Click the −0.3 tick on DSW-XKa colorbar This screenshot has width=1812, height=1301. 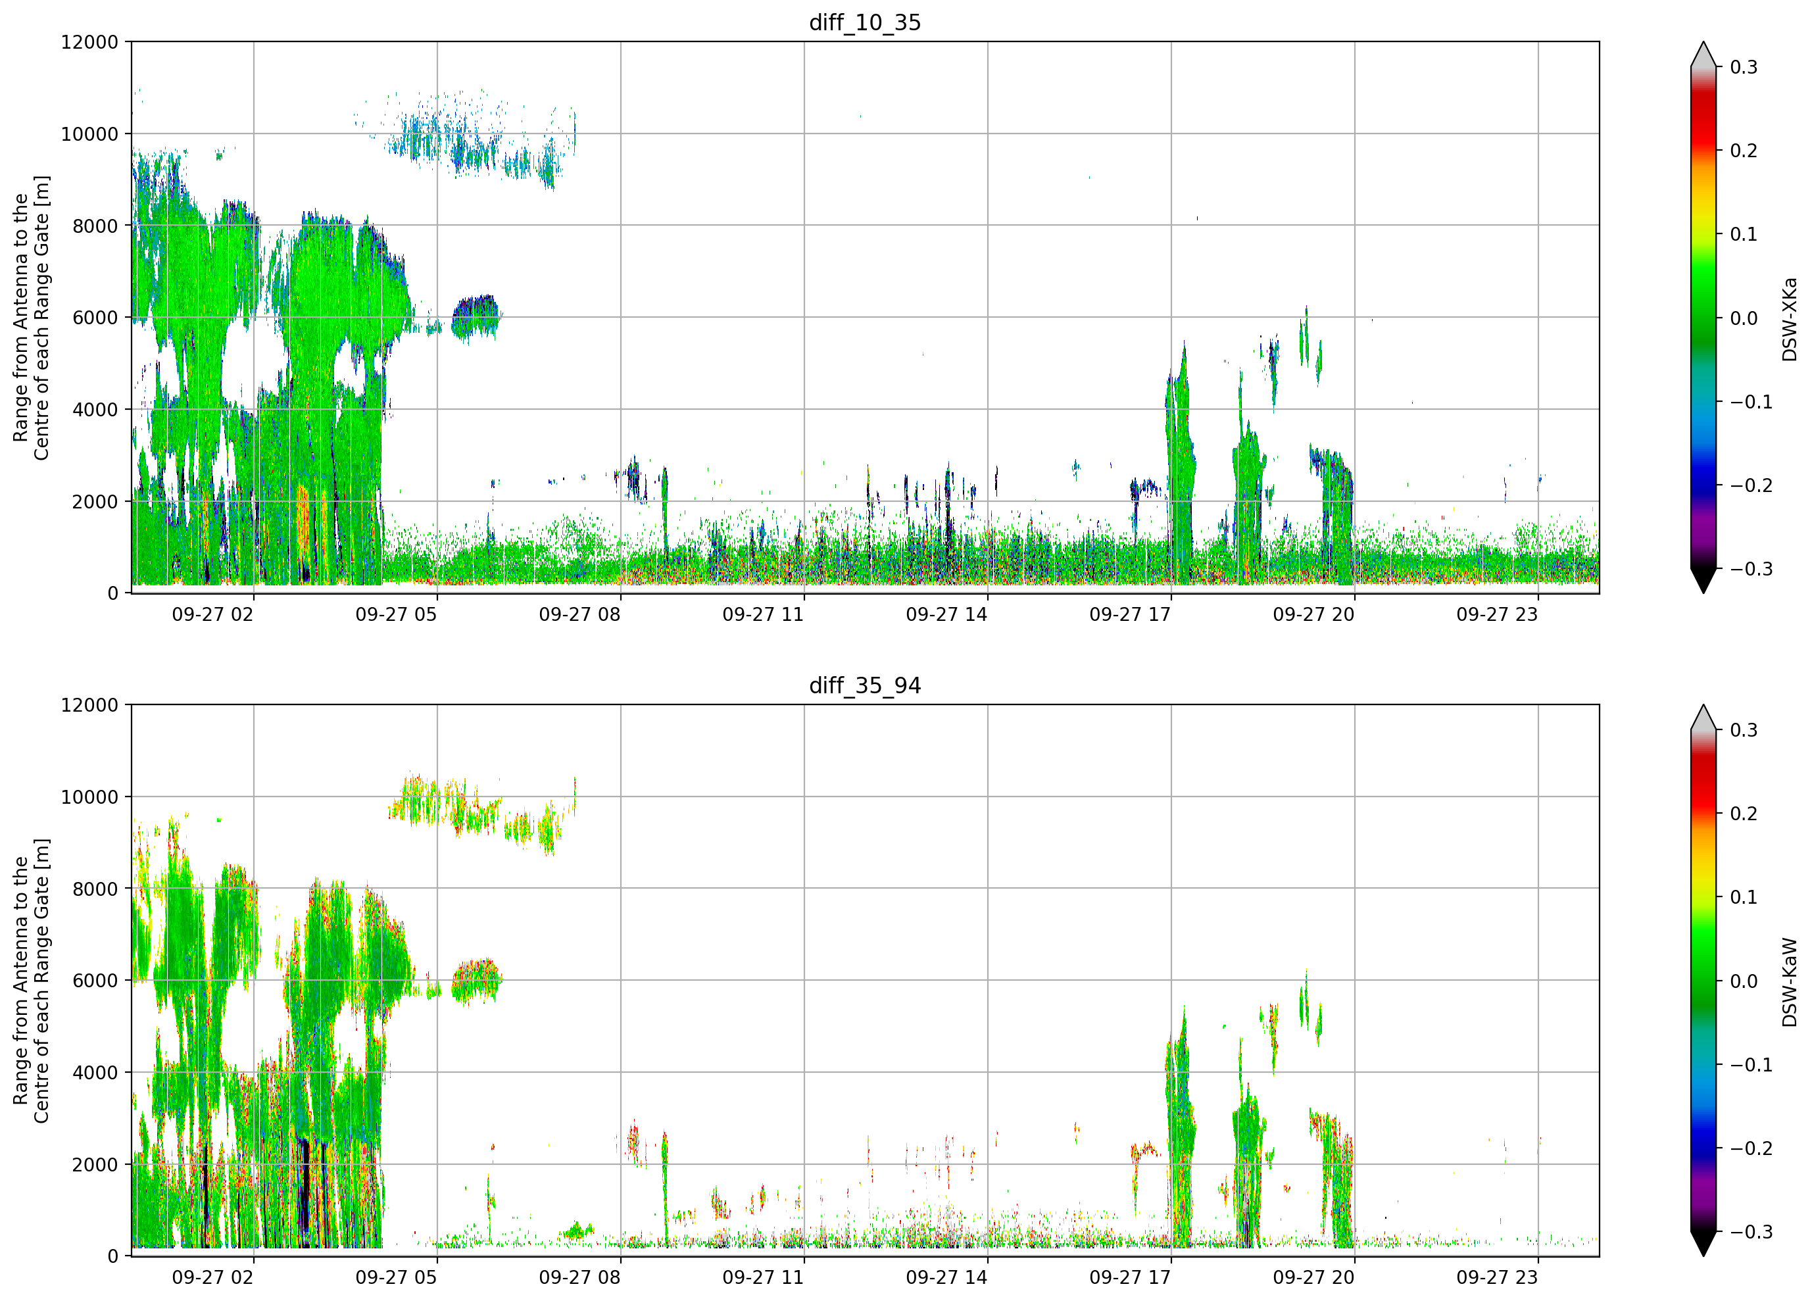1751,569
